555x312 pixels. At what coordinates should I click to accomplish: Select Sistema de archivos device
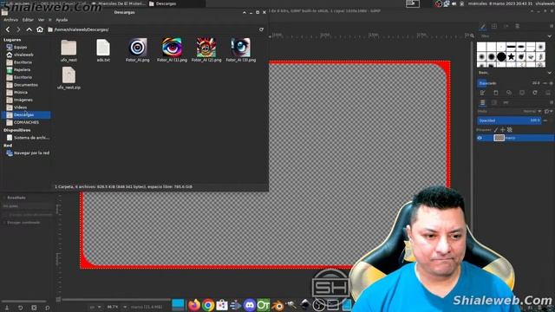pos(27,138)
